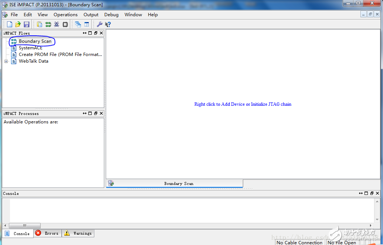Click the spider-shaped debug toolbar icon
This screenshot has width=383, height=245.
[57, 24]
